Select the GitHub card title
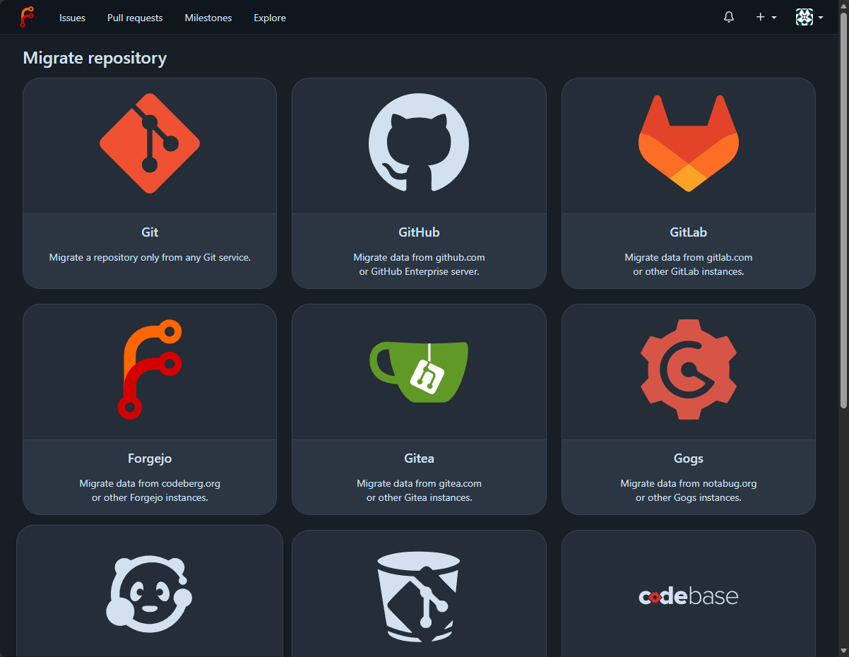This screenshot has height=657, width=849. click(x=419, y=232)
